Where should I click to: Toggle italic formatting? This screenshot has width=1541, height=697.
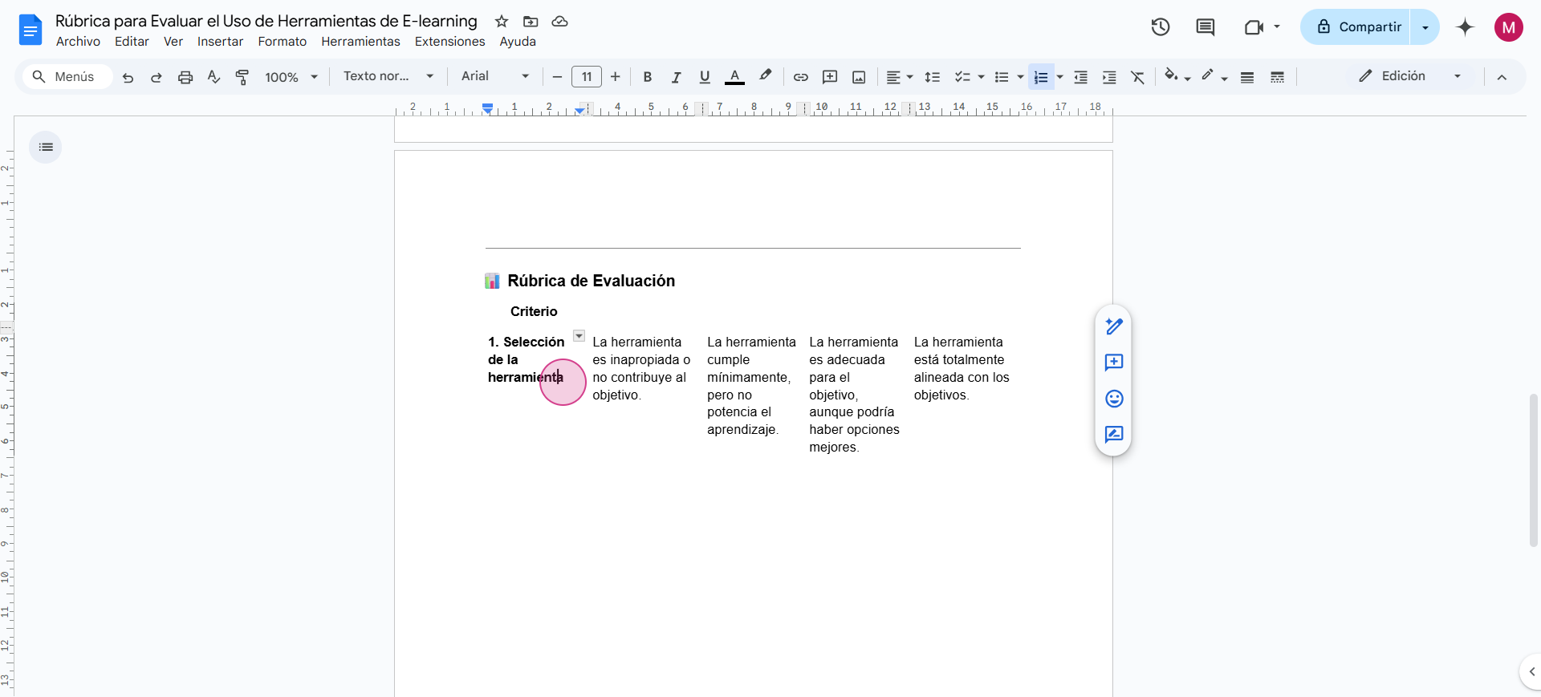tap(677, 77)
